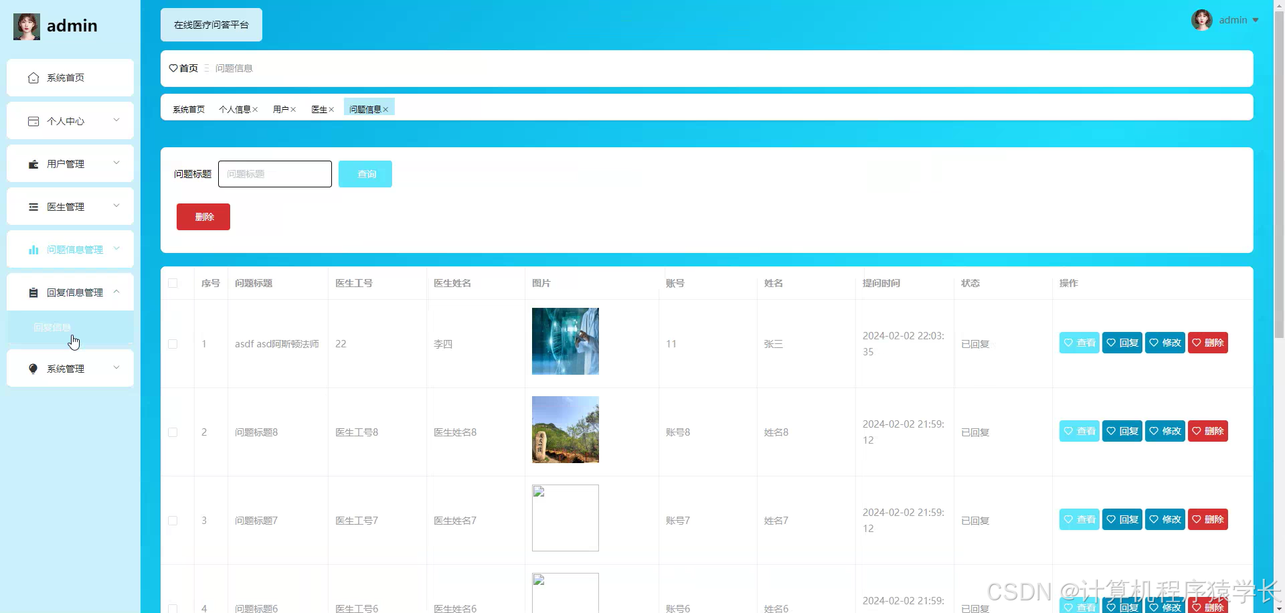Click the 医生工号8 cell
The width and height of the screenshot is (1285, 613).
coord(357,432)
